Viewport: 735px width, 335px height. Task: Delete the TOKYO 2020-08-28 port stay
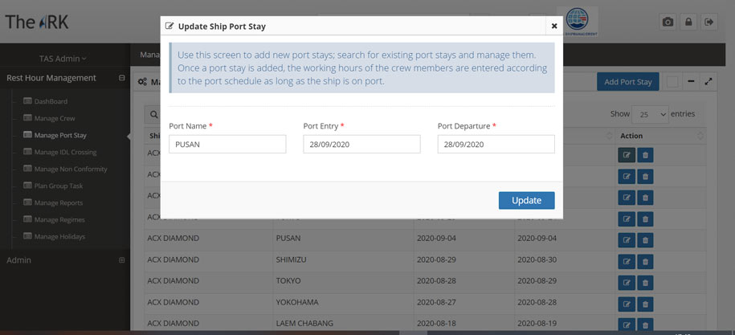(645, 283)
